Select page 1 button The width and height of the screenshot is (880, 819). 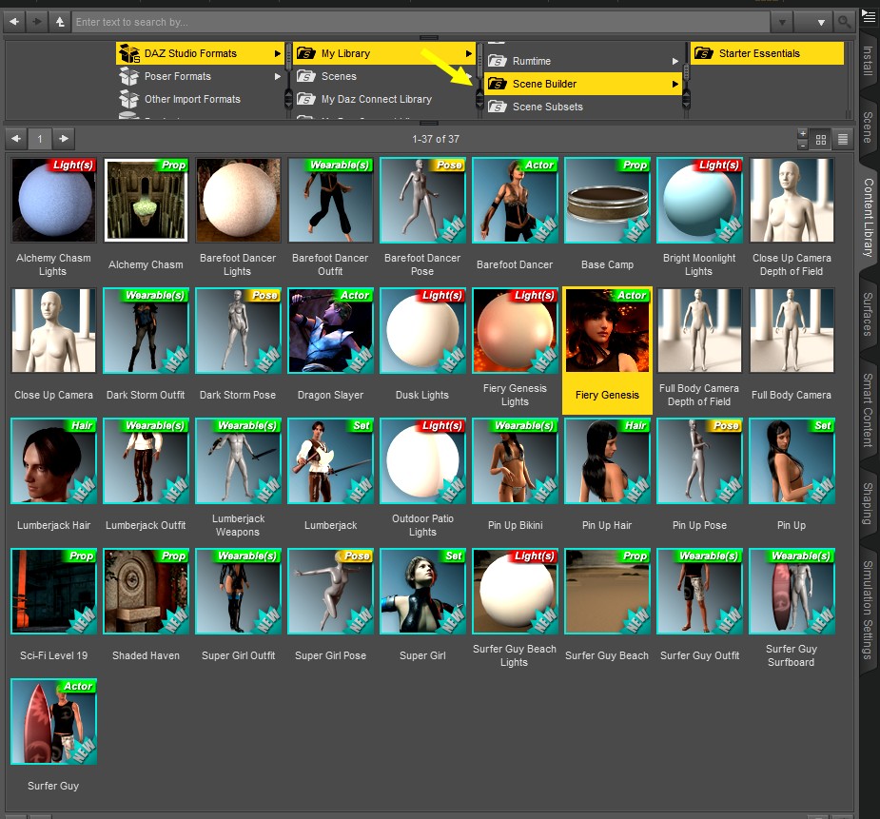[x=40, y=139]
